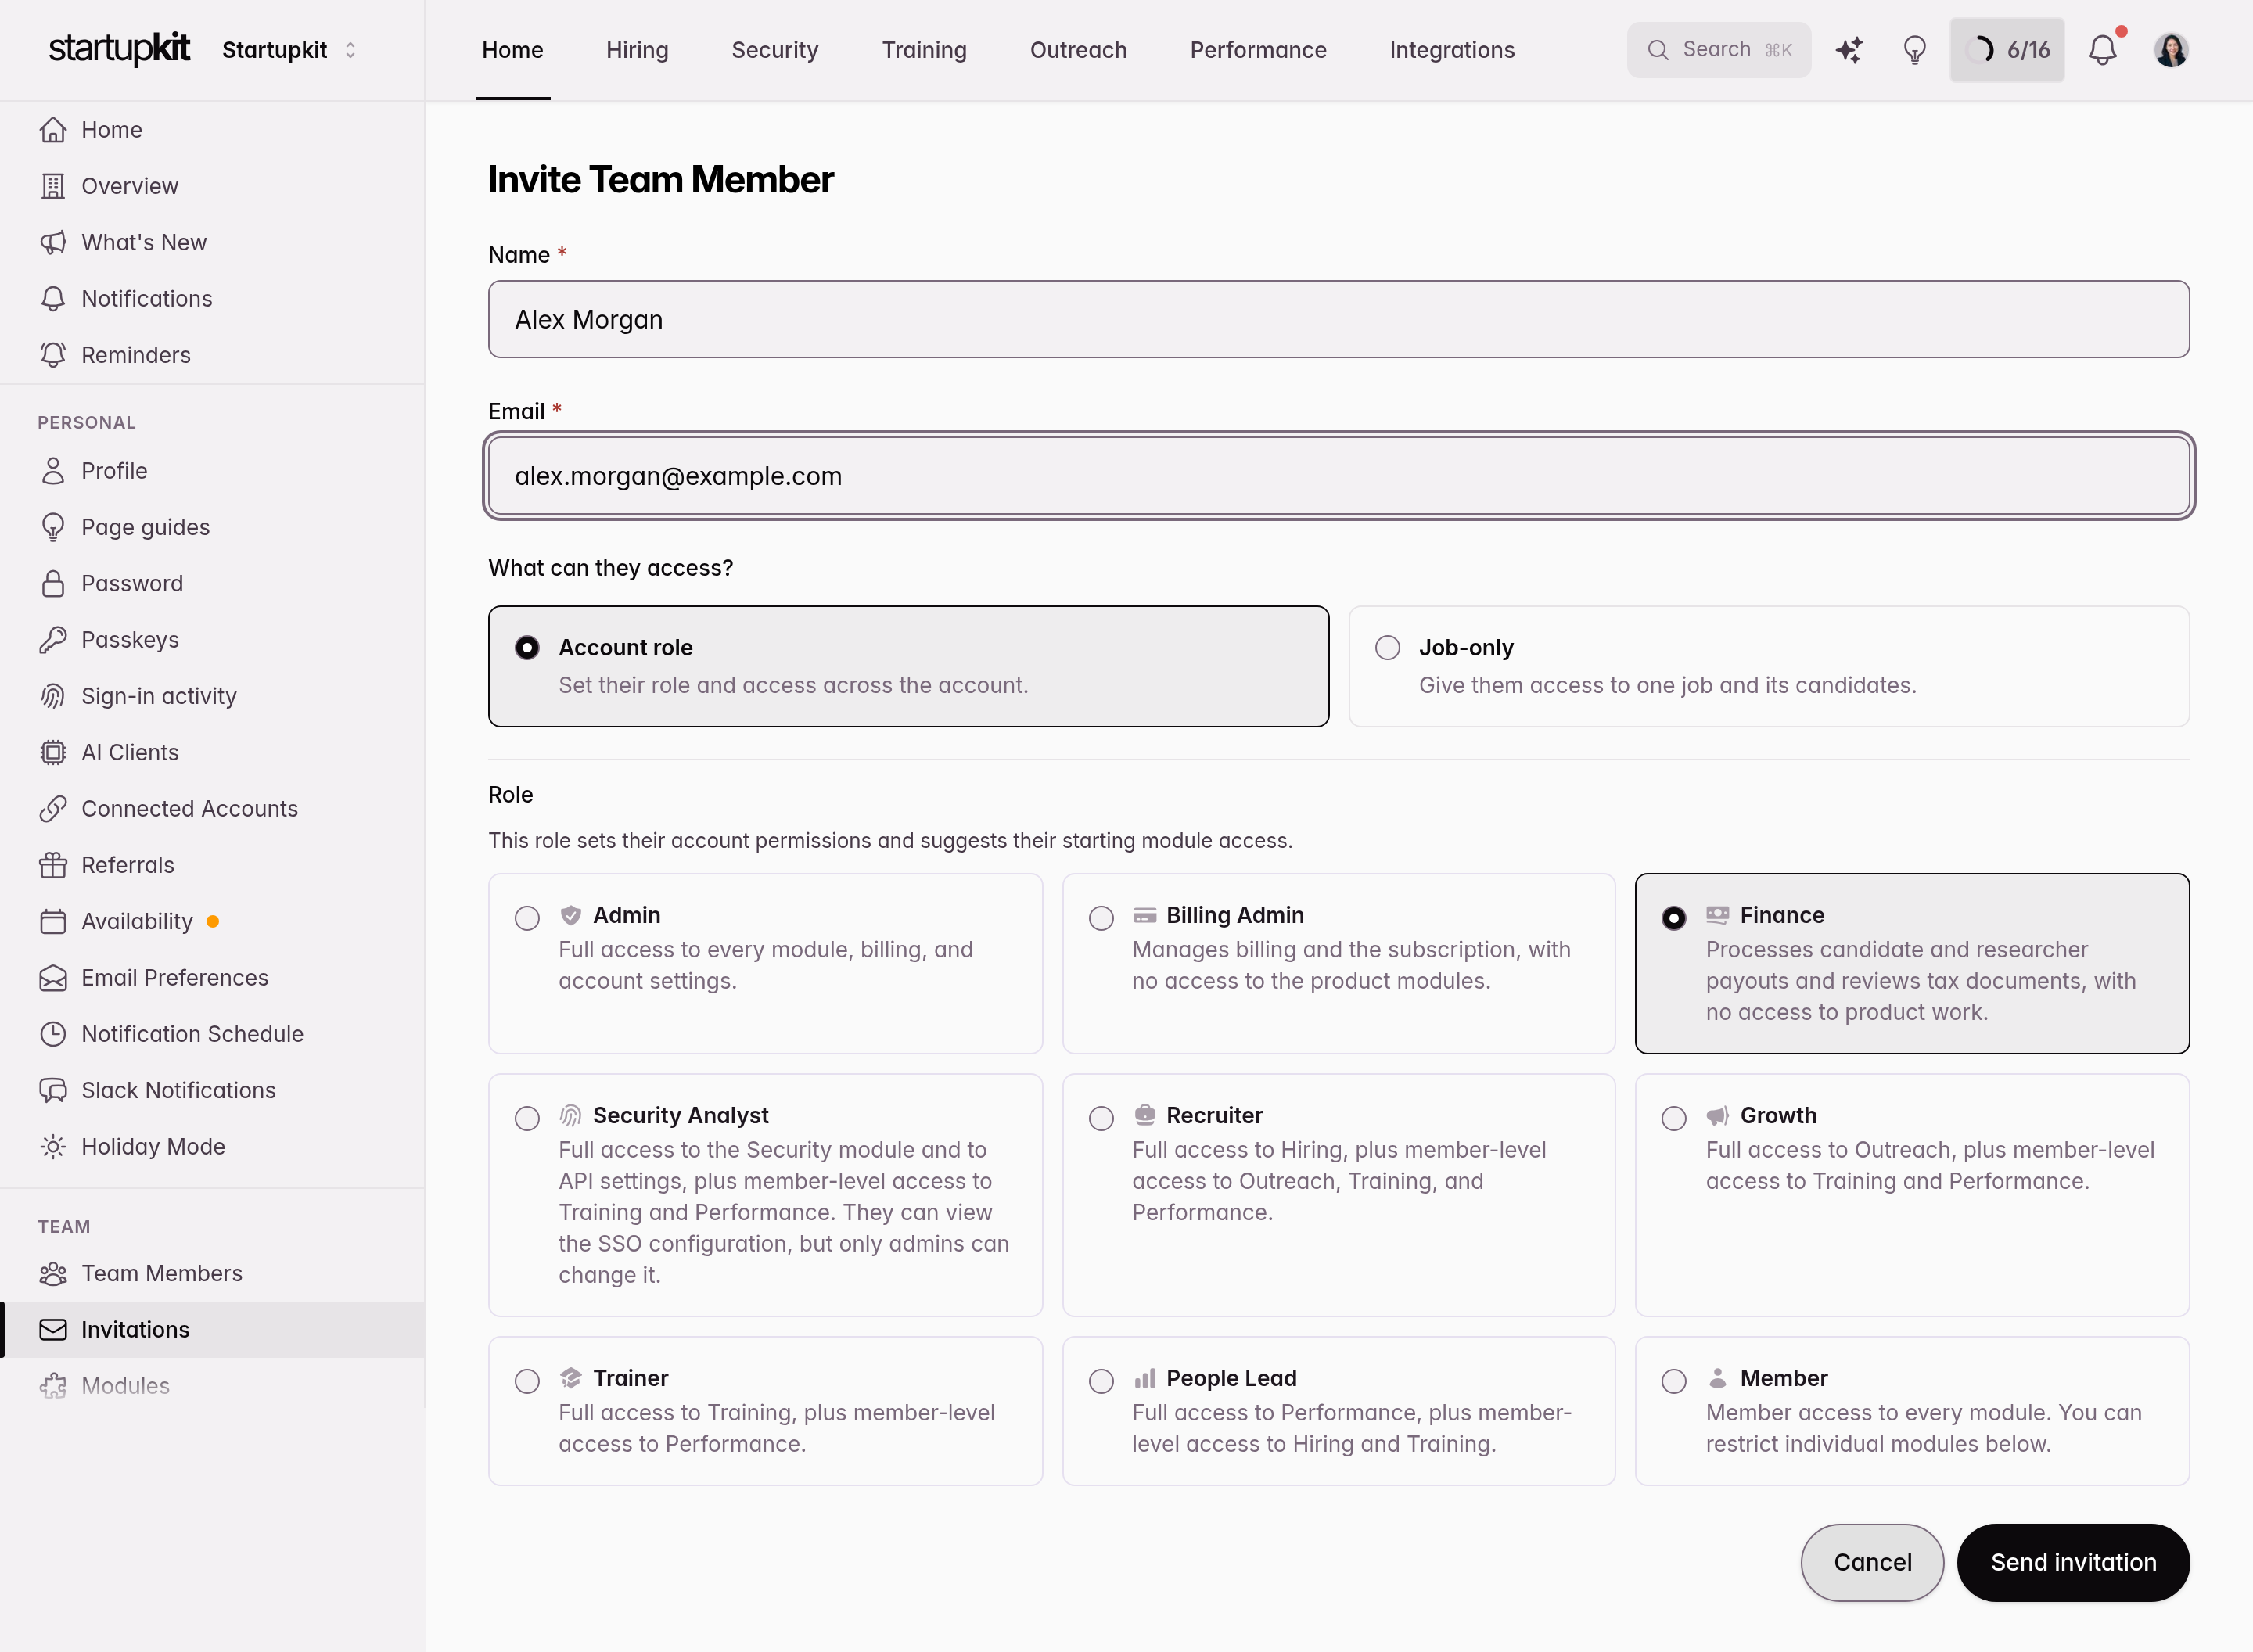This screenshot has height=1652, width=2253.
Task: Click the Send invitation button
Action: [x=2073, y=1562]
